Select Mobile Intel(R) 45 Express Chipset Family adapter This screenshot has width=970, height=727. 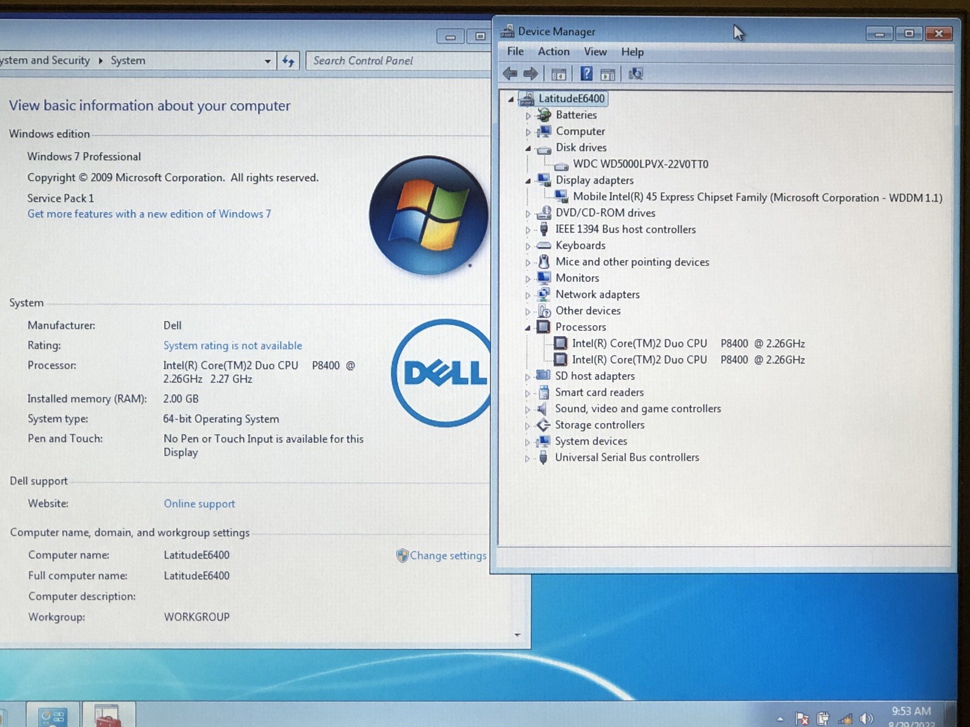pyautogui.click(x=757, y=197)
